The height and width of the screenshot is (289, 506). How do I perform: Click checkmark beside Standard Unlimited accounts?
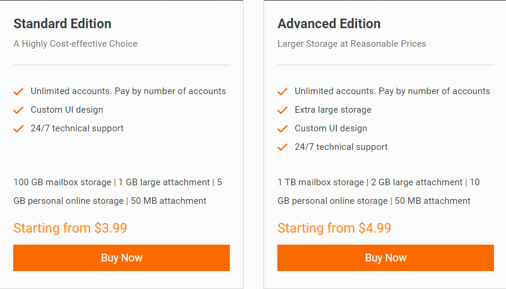(19, 92)
